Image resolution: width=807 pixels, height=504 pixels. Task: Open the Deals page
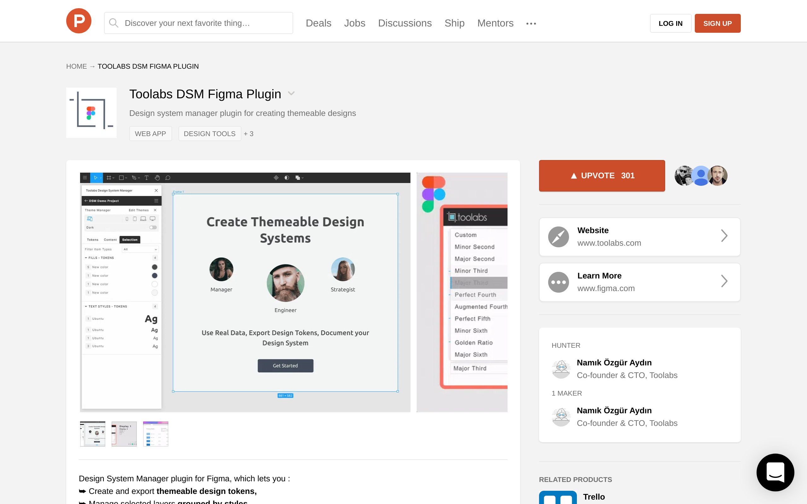318,23
